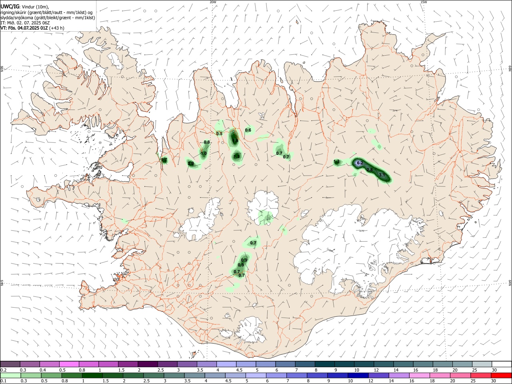Click the lower legend swatch labeled 2.5

(x=153, y=375)
